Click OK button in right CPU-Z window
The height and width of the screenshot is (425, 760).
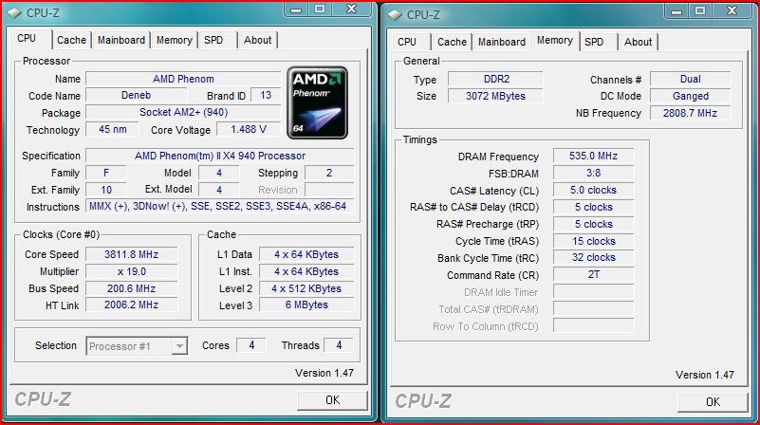[713, 402]
